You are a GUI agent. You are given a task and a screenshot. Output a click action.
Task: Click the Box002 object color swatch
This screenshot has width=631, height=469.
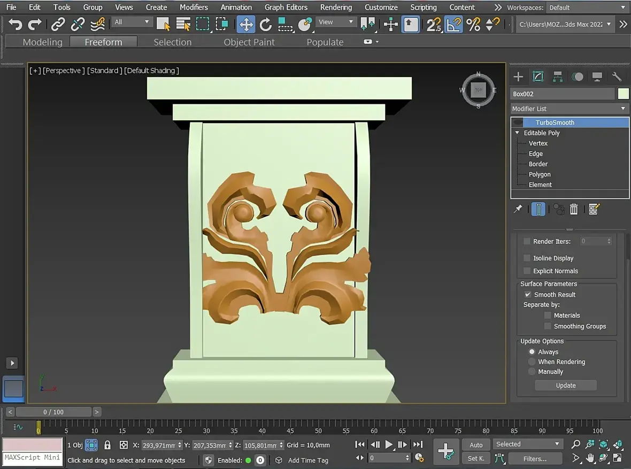pyautogui.click(x=623, y=94)
